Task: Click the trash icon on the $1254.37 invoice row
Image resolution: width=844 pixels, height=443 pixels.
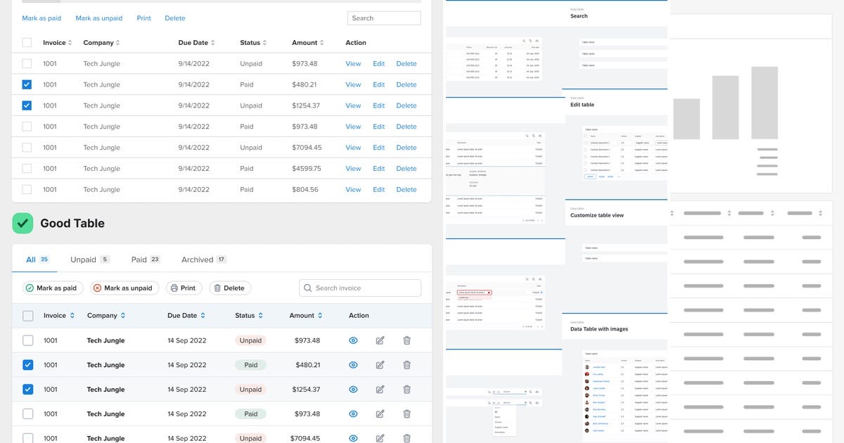Action: [x=407, y=389]
